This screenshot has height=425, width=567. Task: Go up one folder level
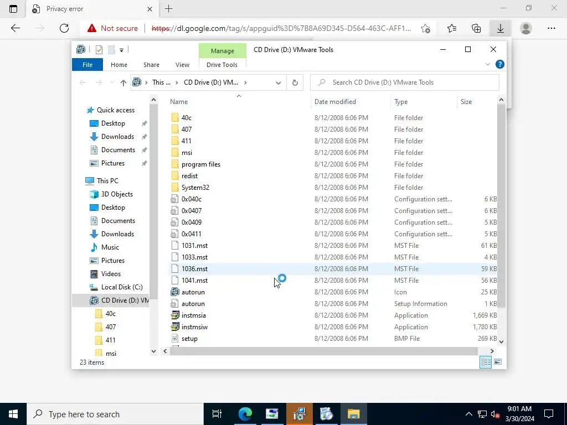tap(123, 83)
